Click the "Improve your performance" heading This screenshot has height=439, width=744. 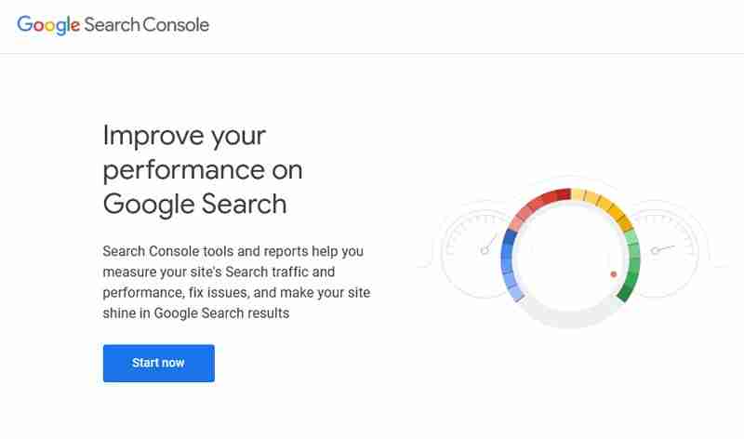203,169
